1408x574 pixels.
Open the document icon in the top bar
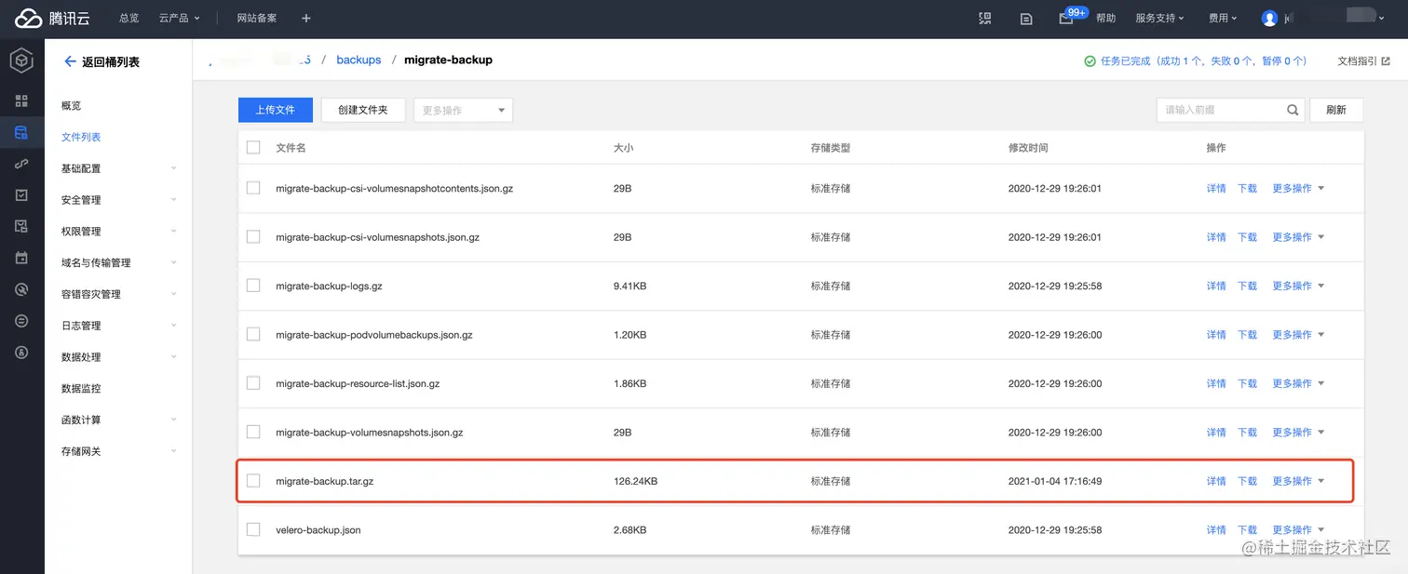1026,19
